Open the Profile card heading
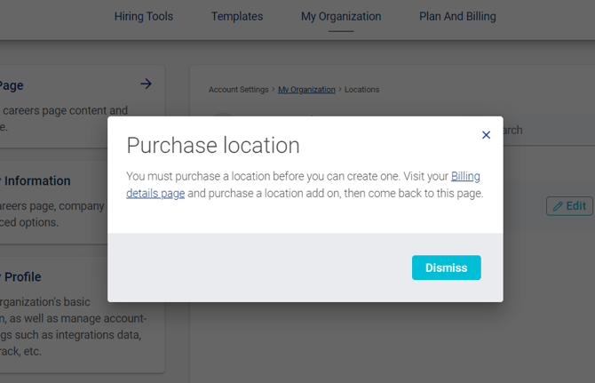Viewport: 595px width, 383px height. click(21, 277)
